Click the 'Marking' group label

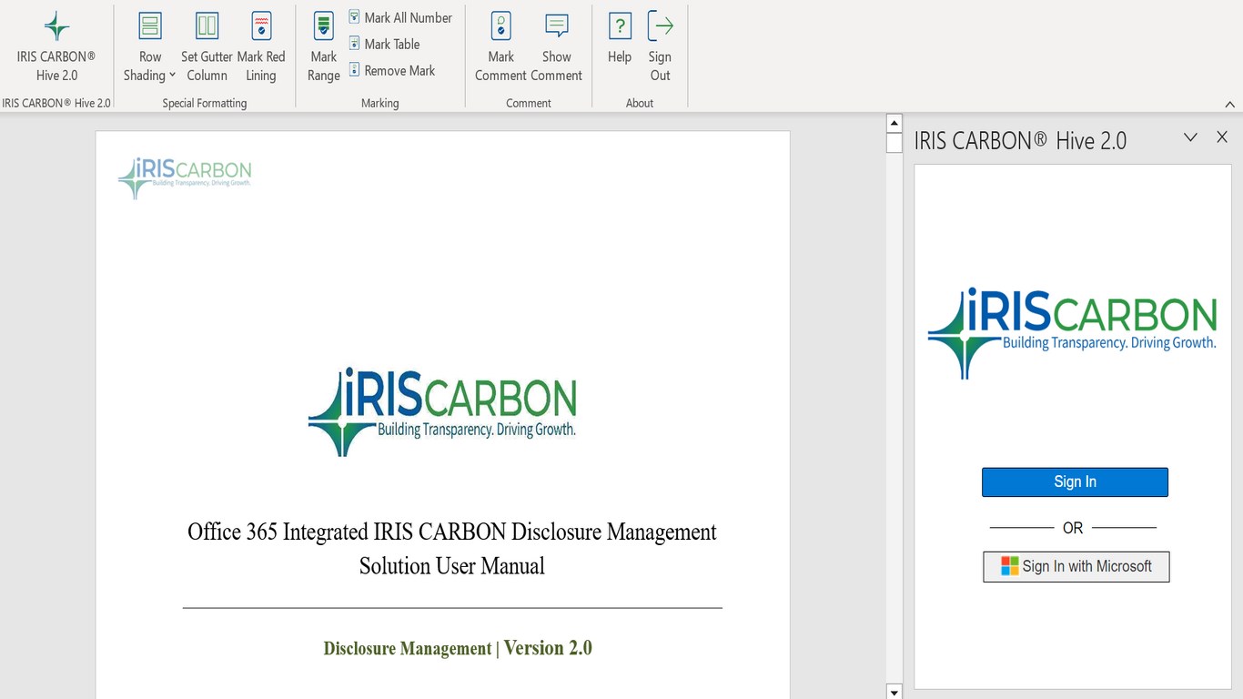click(380, 104)
